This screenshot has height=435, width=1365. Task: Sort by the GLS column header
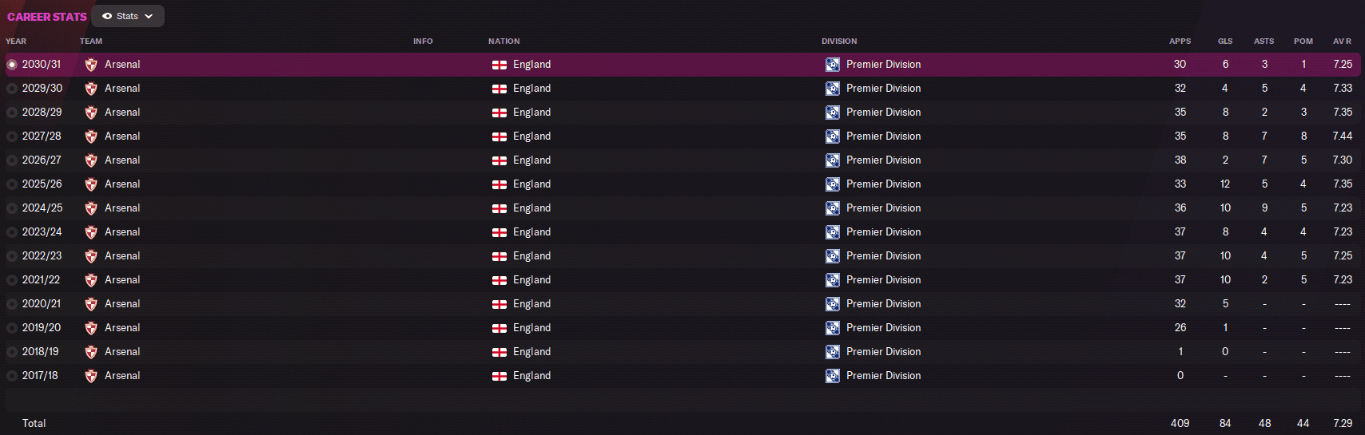click(1225, 42)
